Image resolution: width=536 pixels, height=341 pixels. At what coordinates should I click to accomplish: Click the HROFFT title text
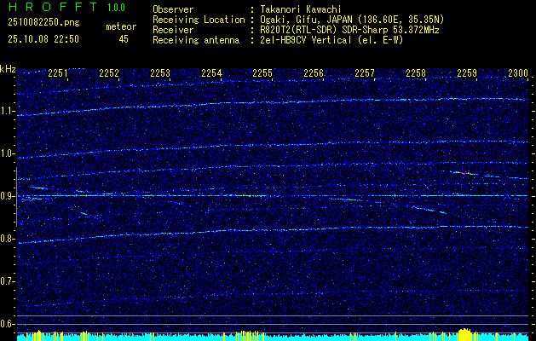tap(44, 7)
